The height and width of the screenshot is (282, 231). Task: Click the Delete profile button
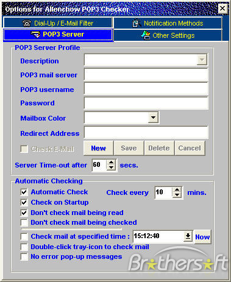tap(159, 148)
